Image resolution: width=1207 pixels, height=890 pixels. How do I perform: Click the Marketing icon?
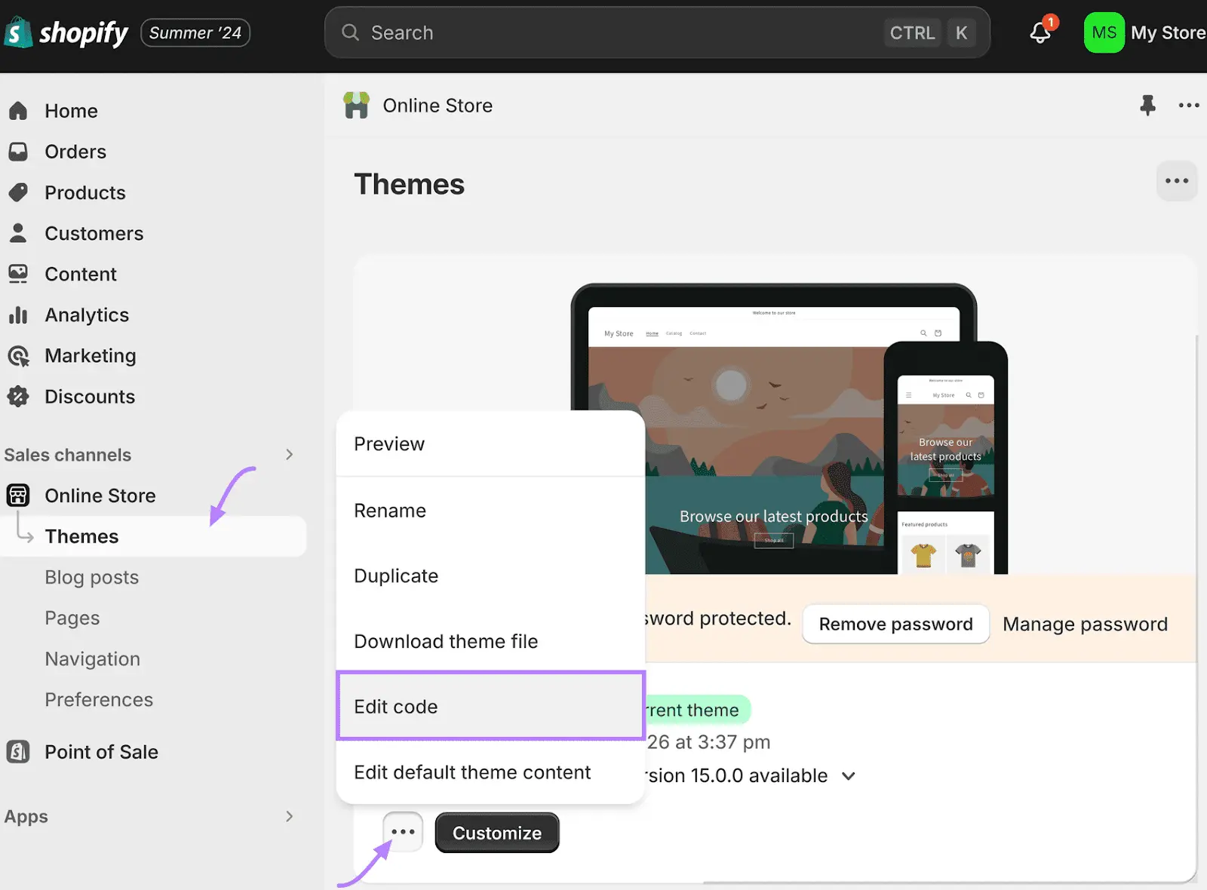coord(19,355)
